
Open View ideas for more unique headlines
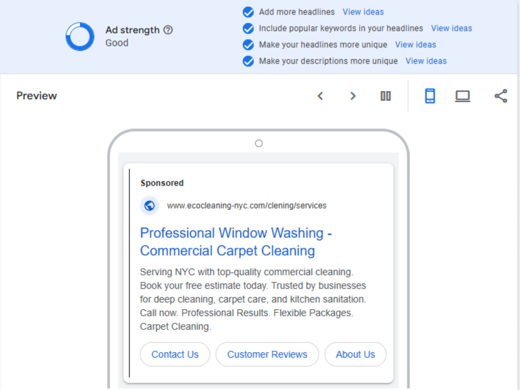click(415, 44)
